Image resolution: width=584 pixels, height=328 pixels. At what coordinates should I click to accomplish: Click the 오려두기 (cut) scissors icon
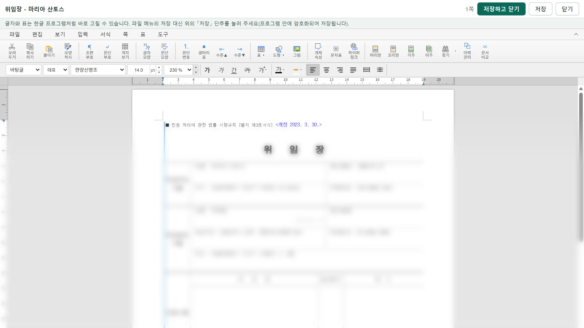tap(12, 51)
